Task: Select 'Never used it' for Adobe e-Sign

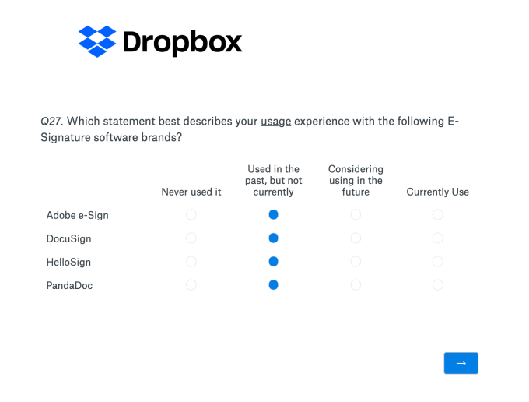Action: point(191,214)
